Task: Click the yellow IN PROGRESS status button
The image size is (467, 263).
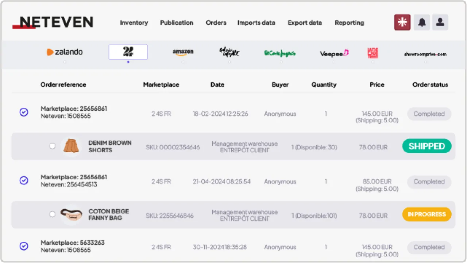Action: (x=427, y=214)
